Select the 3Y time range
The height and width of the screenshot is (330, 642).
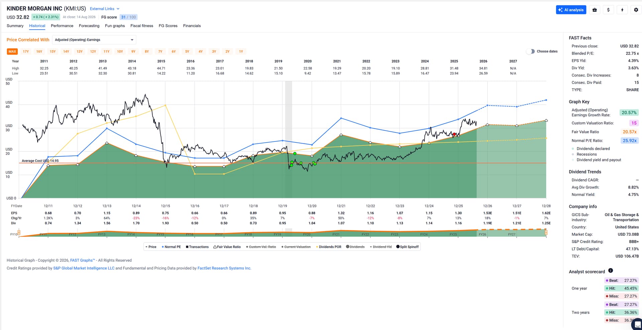[214, 51]
